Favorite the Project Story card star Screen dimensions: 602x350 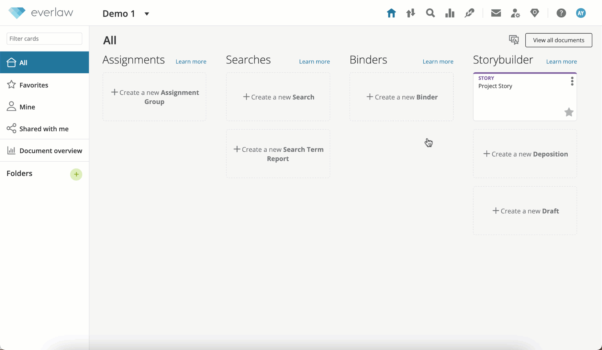click(x=569, y=112)
